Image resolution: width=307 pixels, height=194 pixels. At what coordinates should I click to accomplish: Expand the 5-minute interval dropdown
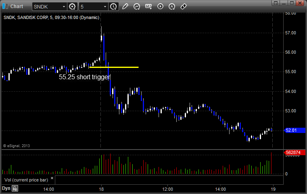pyautogui.click(x=105, y=7)
